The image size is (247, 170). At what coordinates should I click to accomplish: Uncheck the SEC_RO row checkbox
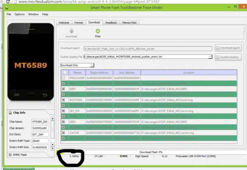(x=63, y=111)
